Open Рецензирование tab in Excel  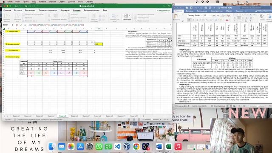[92, 10]
